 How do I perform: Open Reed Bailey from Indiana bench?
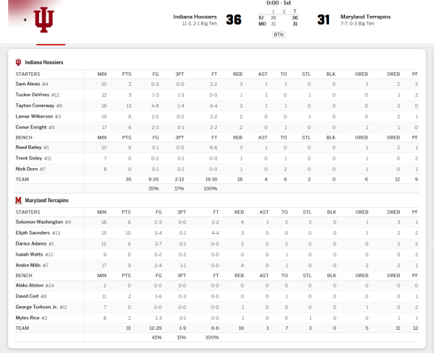tap(27, 147)
